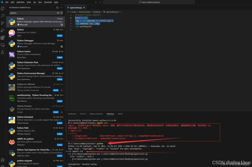Open Remote Explorer in activity bar
Image resolution: width=252 pixels, height=167 pixels.
[x=2, y=45]
